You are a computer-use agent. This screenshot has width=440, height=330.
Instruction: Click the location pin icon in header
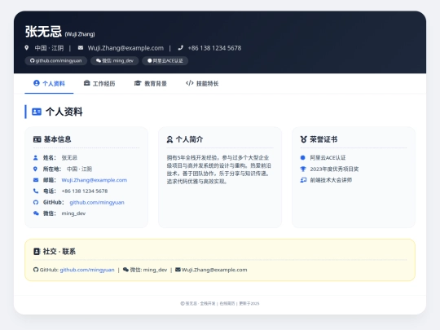[x=27, y=48]
